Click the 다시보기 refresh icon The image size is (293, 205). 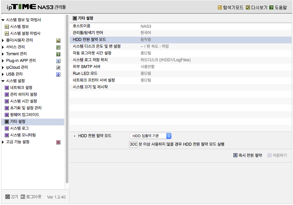pyautogui.click(x=248, y=7)
